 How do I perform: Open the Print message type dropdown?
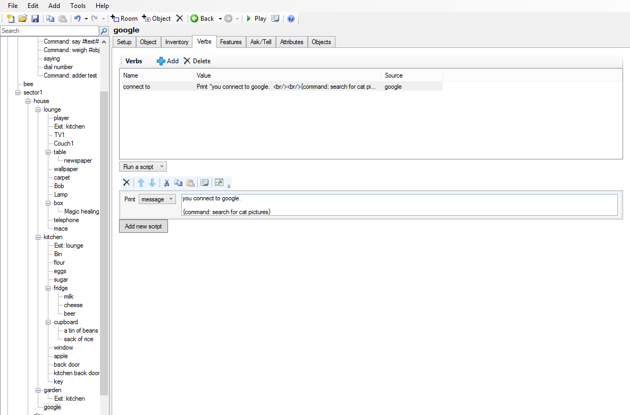pyautogui.click(x=157, y=199)
